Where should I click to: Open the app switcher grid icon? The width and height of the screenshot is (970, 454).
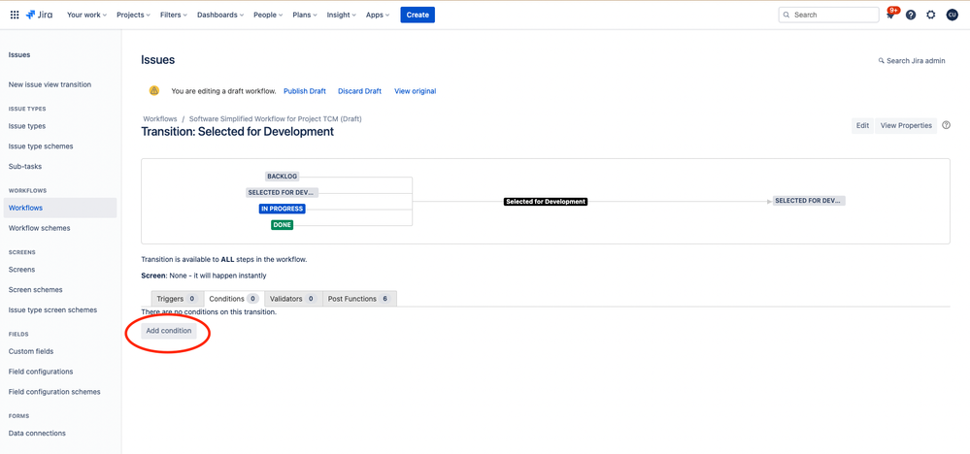[15, 15]
